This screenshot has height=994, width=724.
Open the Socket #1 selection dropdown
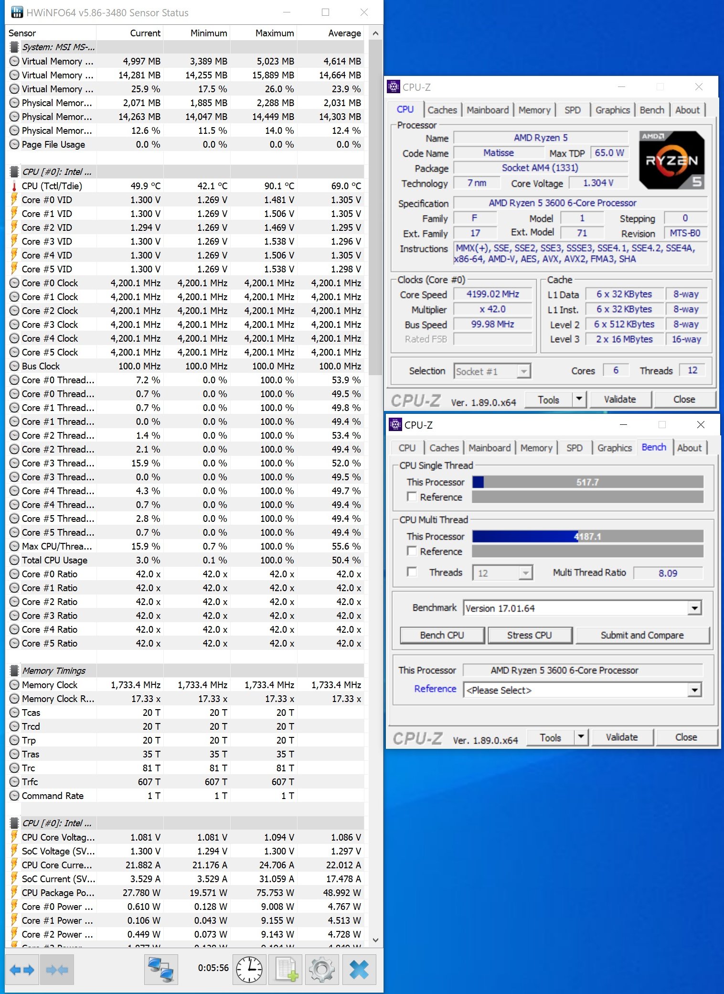click(x=492, y=371)
